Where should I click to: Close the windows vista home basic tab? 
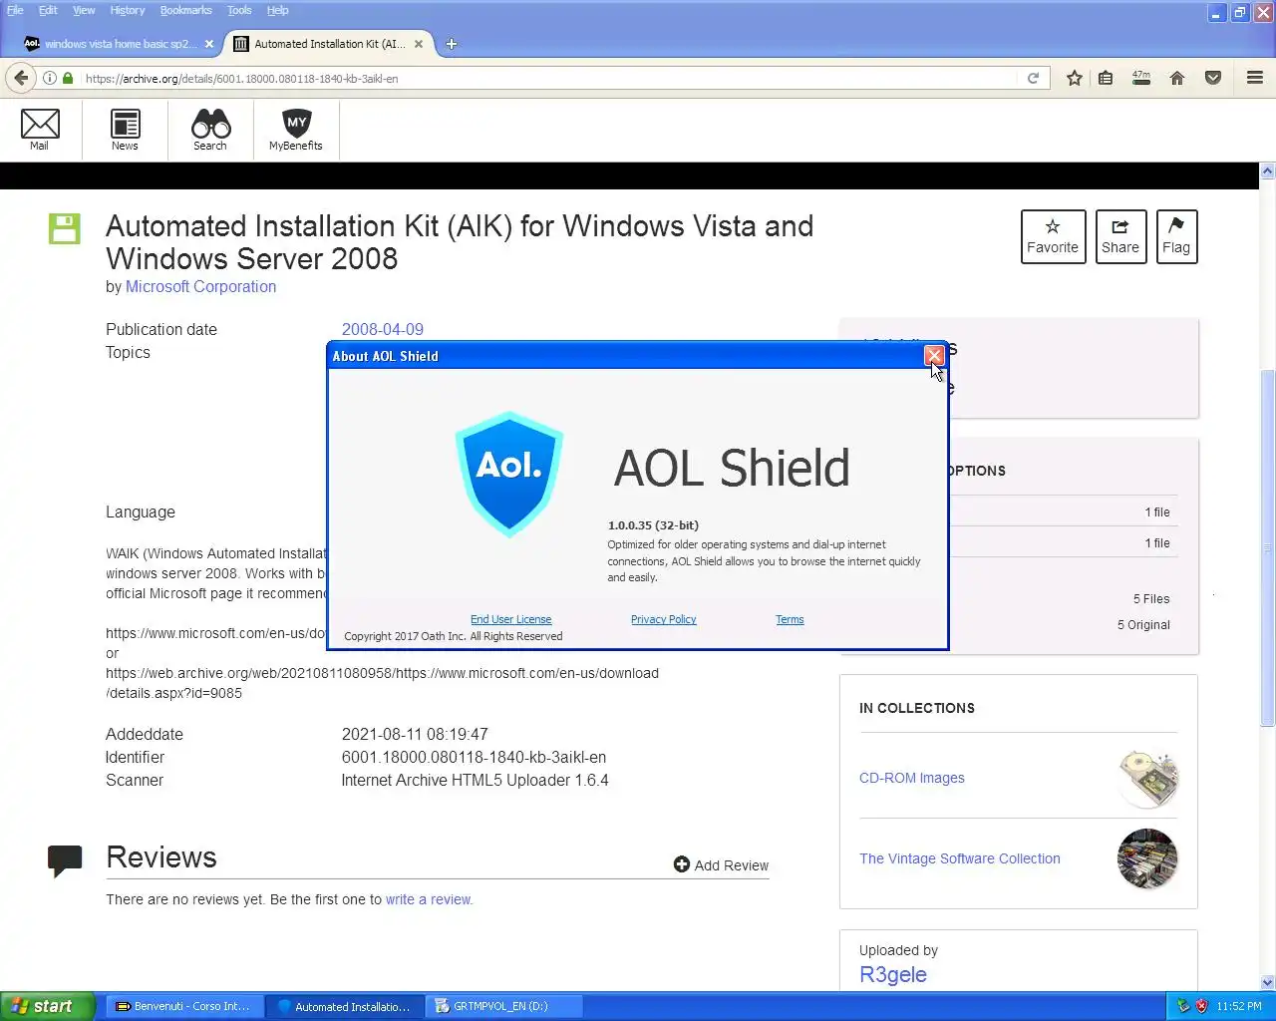[209, 44]
